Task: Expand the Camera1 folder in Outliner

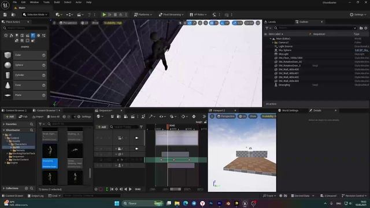Action: [x=273, y=42]
